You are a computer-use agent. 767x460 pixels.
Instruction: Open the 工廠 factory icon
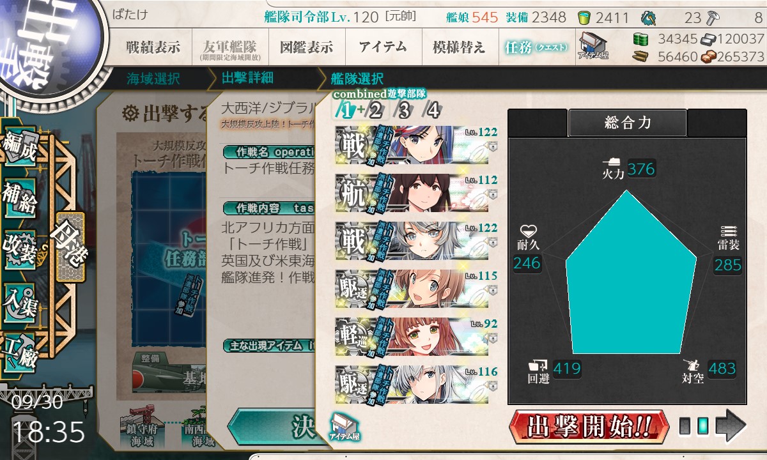pyautogui.click(x=19, y=347)
